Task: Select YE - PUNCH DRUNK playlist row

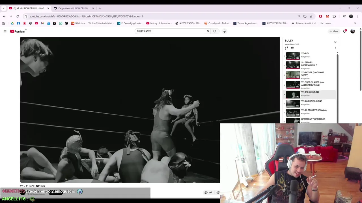Action: pos(309,94)
